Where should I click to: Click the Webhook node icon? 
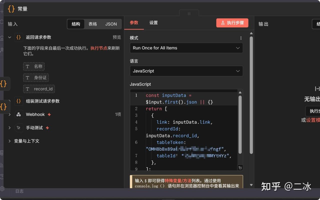point(18,114)
